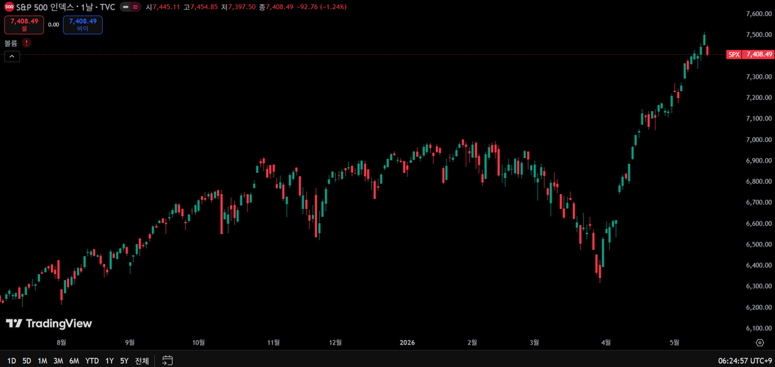Click the open value 7,445.11

click(x=165, y=7)
